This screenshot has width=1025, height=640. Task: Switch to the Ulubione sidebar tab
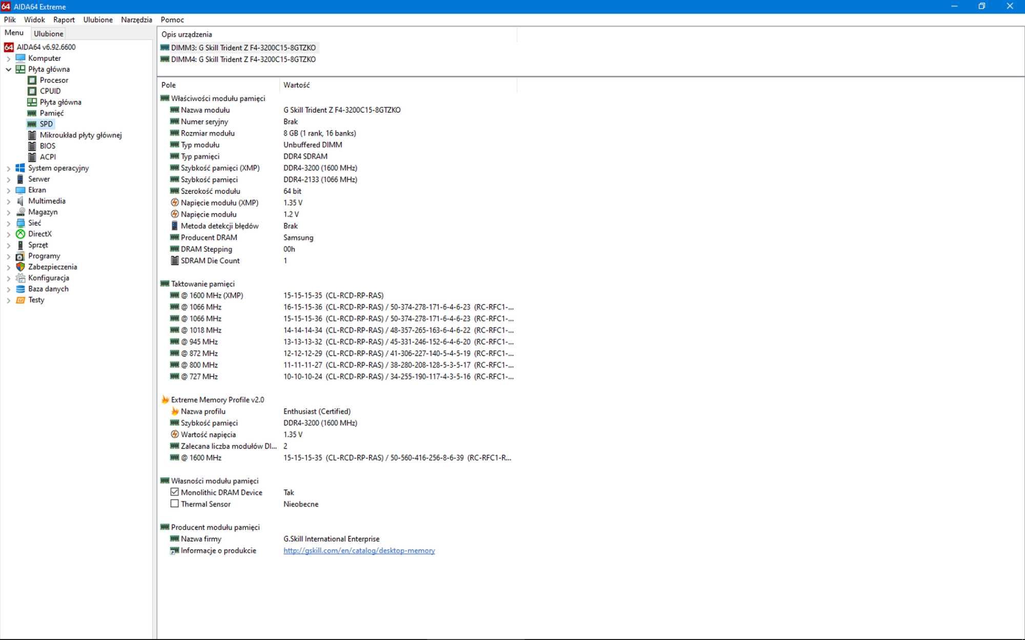[49, 34]
